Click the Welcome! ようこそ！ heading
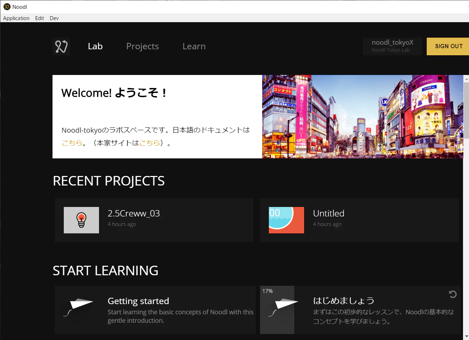This screenshot has width=469, height=340. pyautogui.click(x=114, y=93)
